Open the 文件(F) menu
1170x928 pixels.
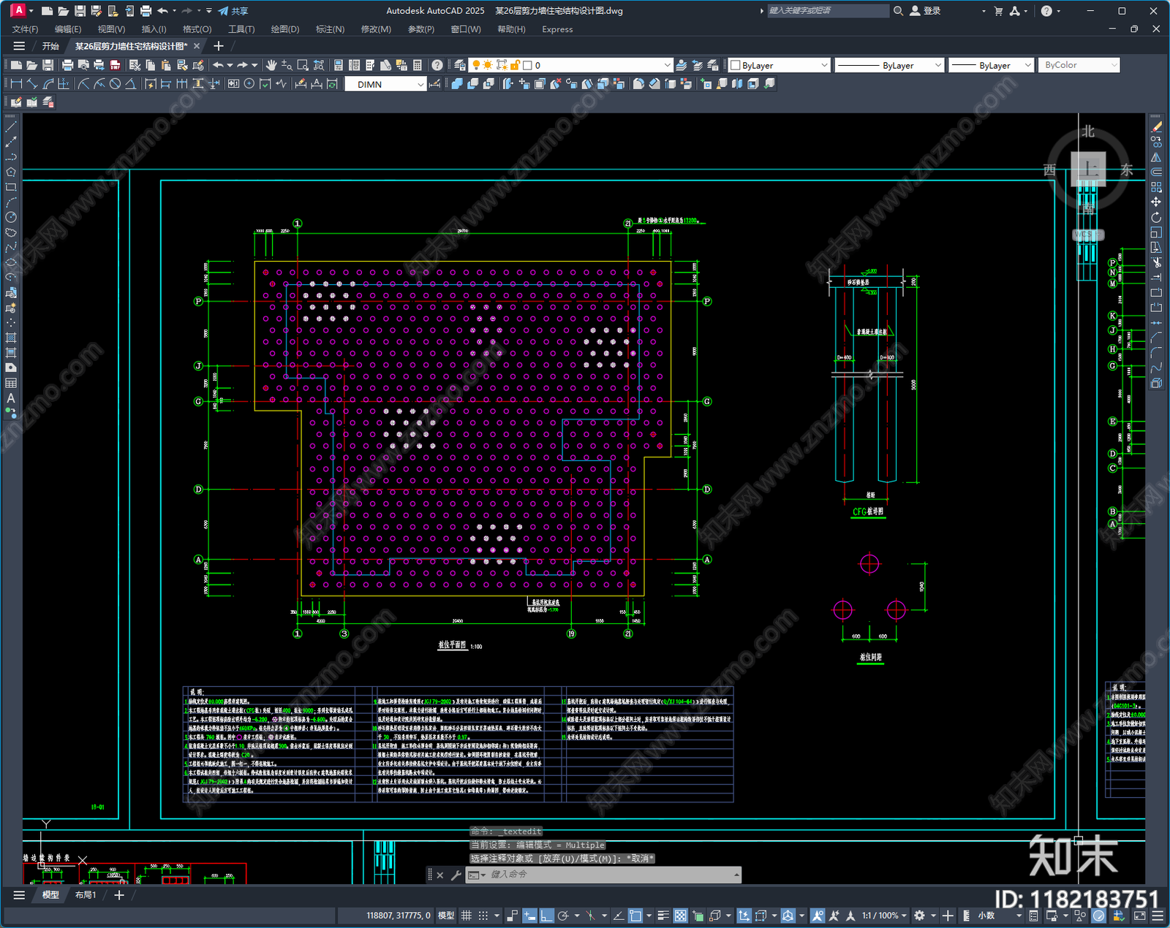[x=25, y=29]
